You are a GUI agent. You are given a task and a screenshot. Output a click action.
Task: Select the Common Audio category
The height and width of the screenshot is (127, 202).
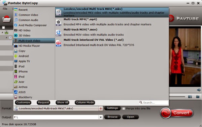pyautogui.click(x=34, y=20)
